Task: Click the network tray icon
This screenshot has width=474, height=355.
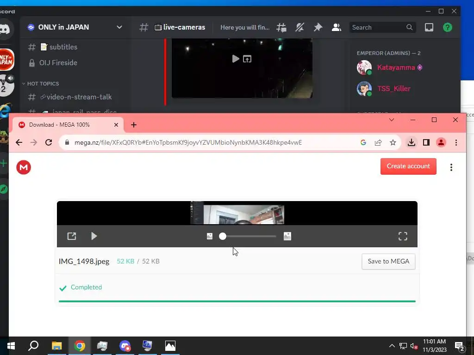Action: click(x=403, y=346)
